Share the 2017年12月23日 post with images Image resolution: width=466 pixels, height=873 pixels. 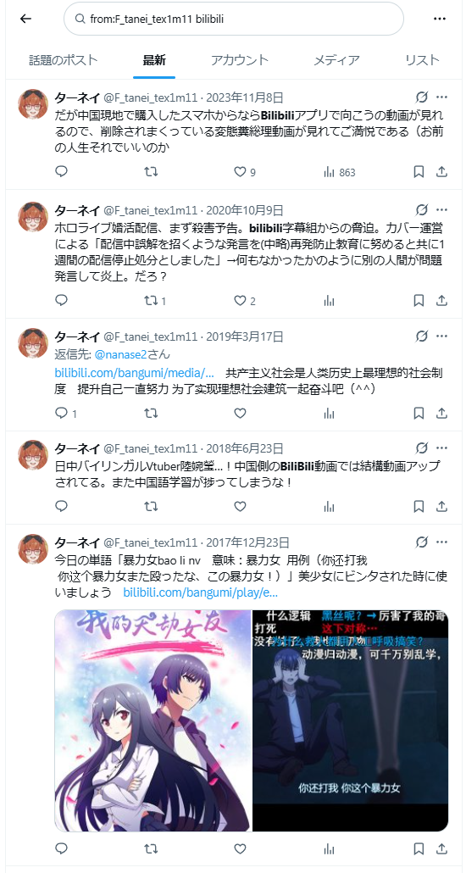pyautogui.click(x=441, y=848)
